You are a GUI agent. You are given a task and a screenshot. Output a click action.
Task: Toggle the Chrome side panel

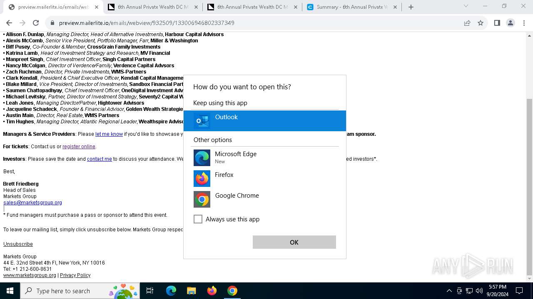pyautogui.click(x=497, y=23)
